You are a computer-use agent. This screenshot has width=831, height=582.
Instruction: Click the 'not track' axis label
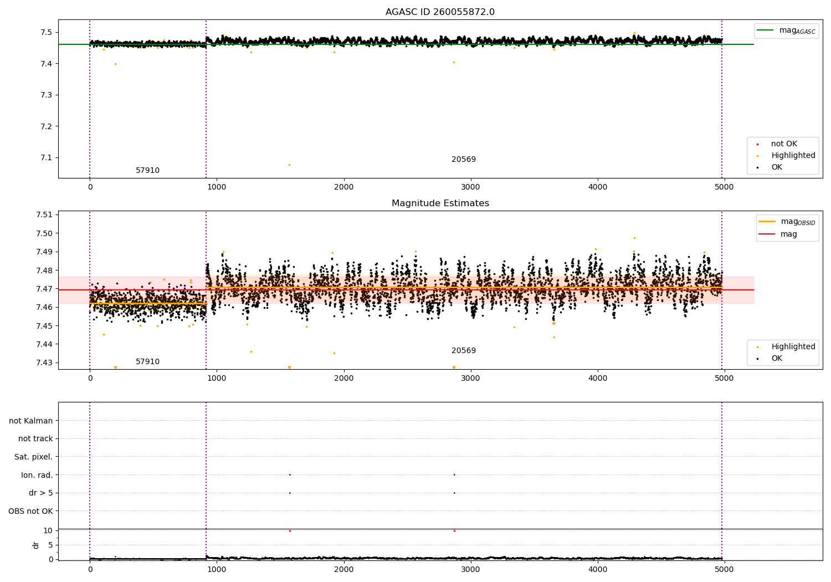point(35,438)
